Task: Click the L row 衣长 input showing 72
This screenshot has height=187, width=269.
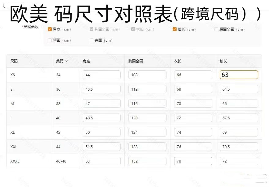Action: pos(193,118)
